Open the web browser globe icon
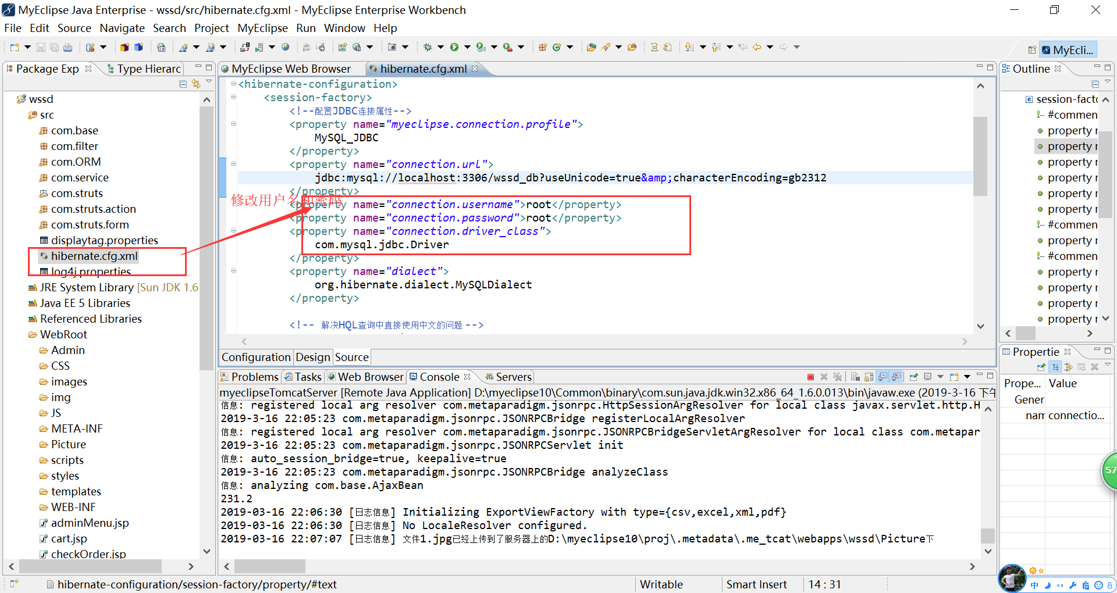 285,47
